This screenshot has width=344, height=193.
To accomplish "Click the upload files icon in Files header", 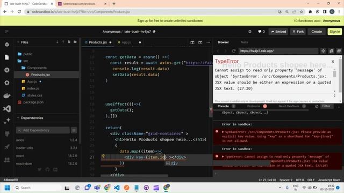I will (x=63, y=42).
